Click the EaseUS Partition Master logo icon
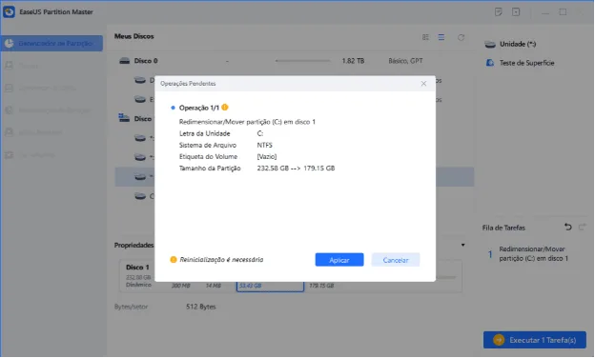The image size is (595, 358). click(9, 11)
